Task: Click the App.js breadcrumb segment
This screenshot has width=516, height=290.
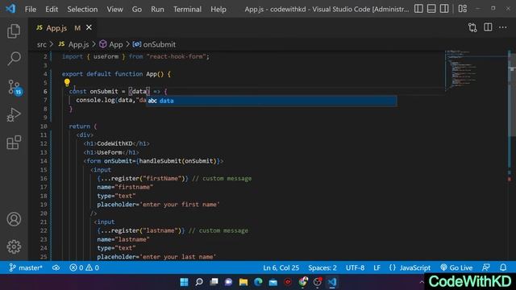Action: [x=74, y=44]
